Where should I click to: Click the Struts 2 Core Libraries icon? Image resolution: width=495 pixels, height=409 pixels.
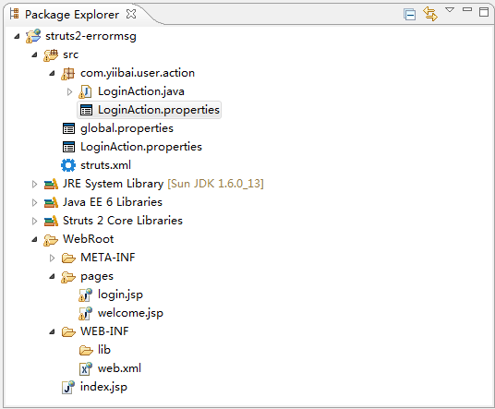pos(51,221)
